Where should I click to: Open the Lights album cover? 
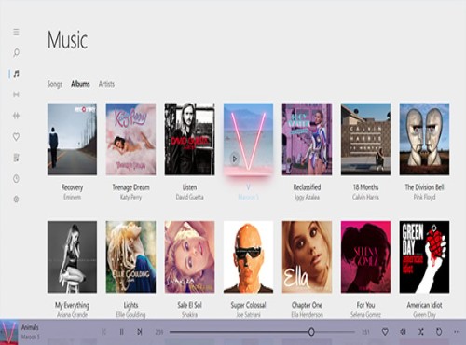(130, 257)
